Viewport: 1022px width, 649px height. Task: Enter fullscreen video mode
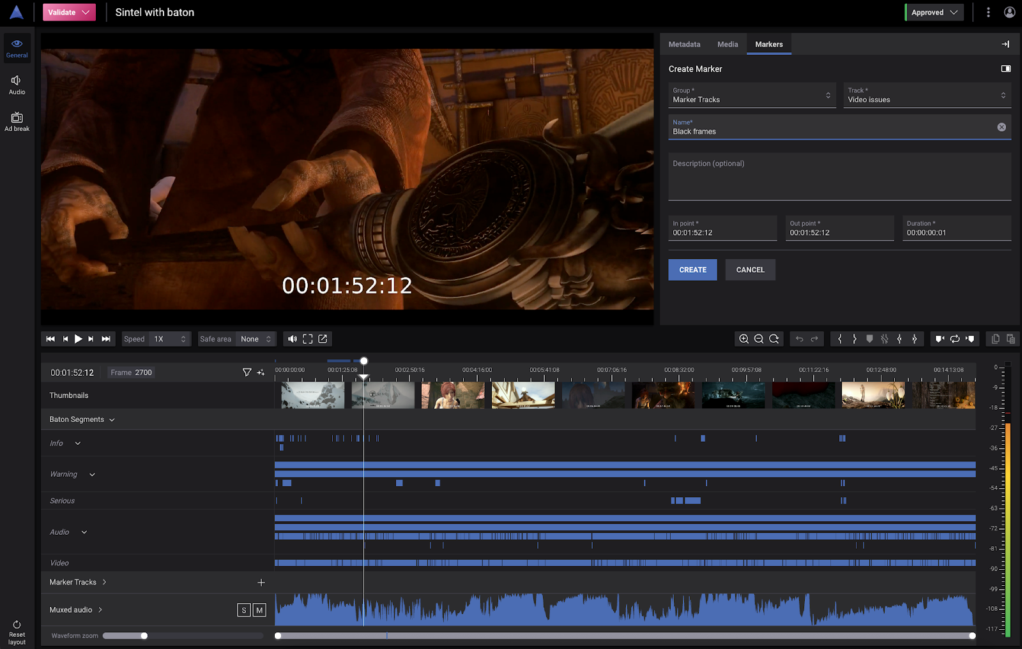pyautogui.click(x=308, y=339)
